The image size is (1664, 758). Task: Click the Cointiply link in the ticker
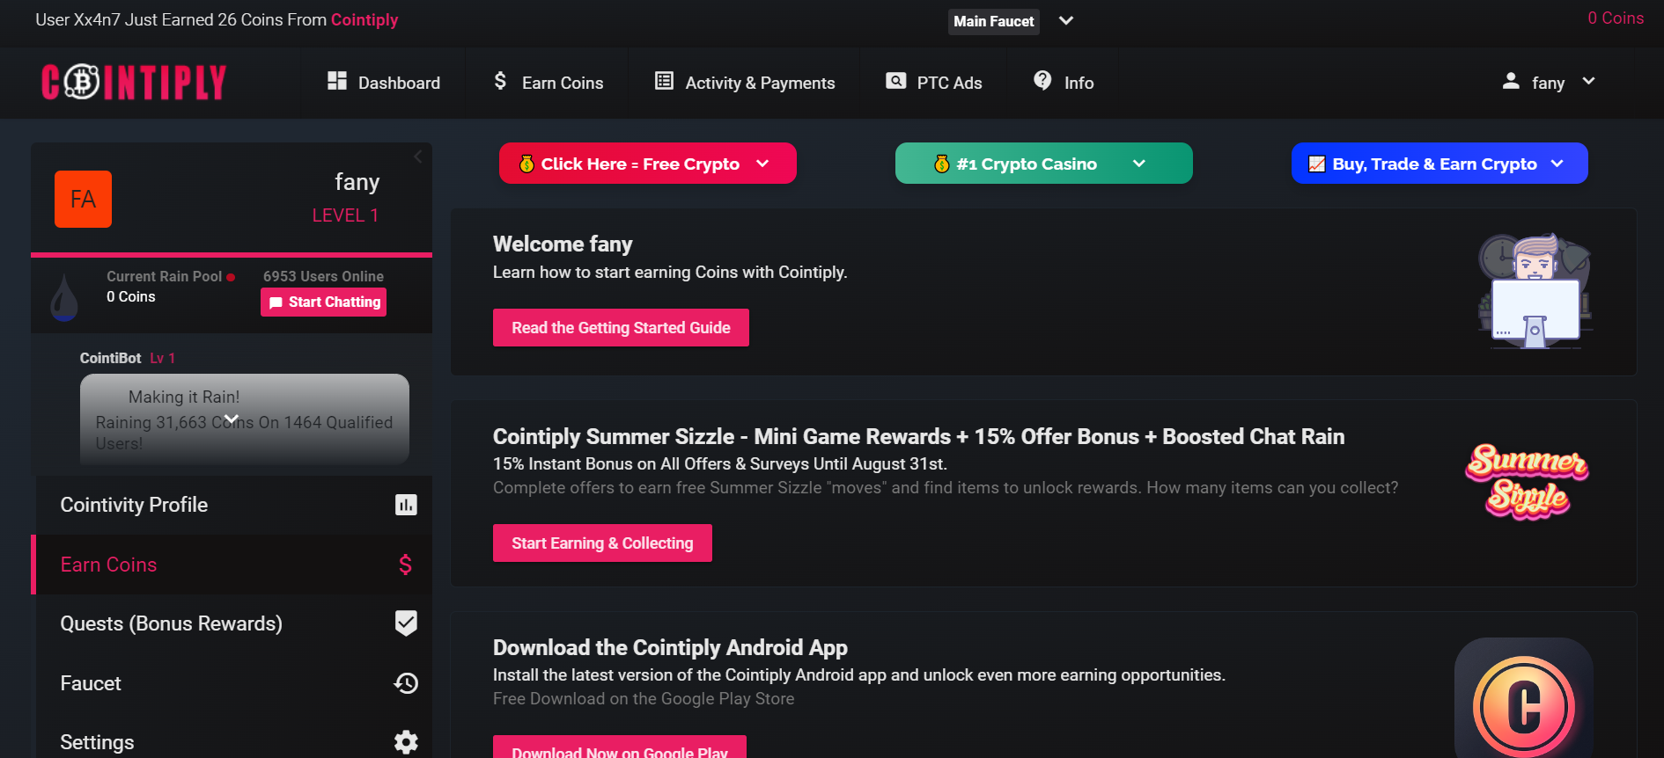pos(364,19)
